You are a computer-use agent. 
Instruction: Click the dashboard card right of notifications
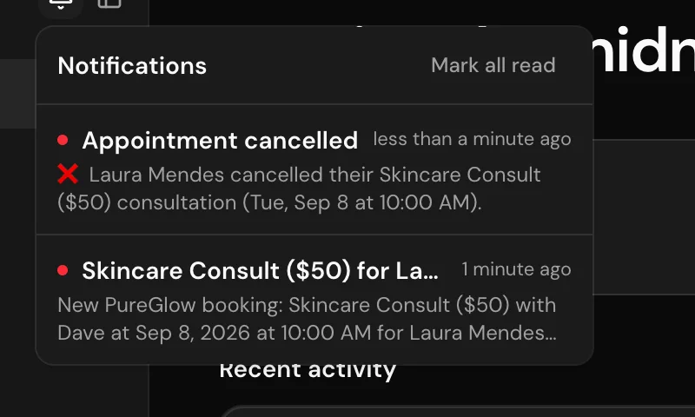coord(644,216)
